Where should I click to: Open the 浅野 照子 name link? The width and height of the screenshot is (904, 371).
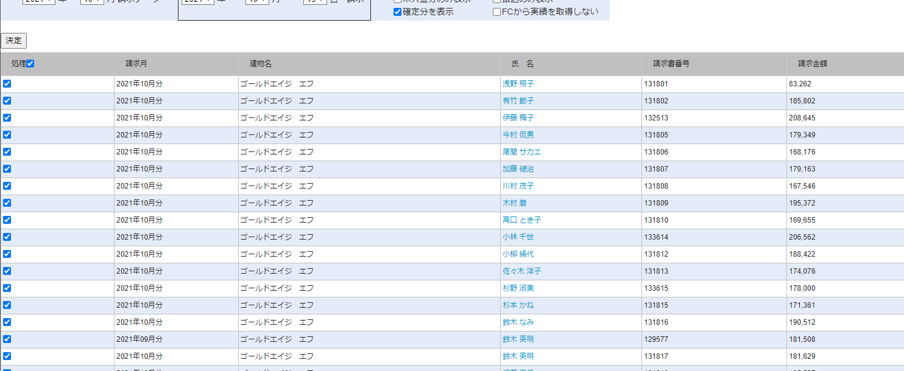click(x=518, y=84)
